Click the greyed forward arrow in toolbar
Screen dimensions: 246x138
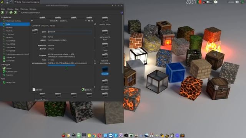(x=7, y=13)
